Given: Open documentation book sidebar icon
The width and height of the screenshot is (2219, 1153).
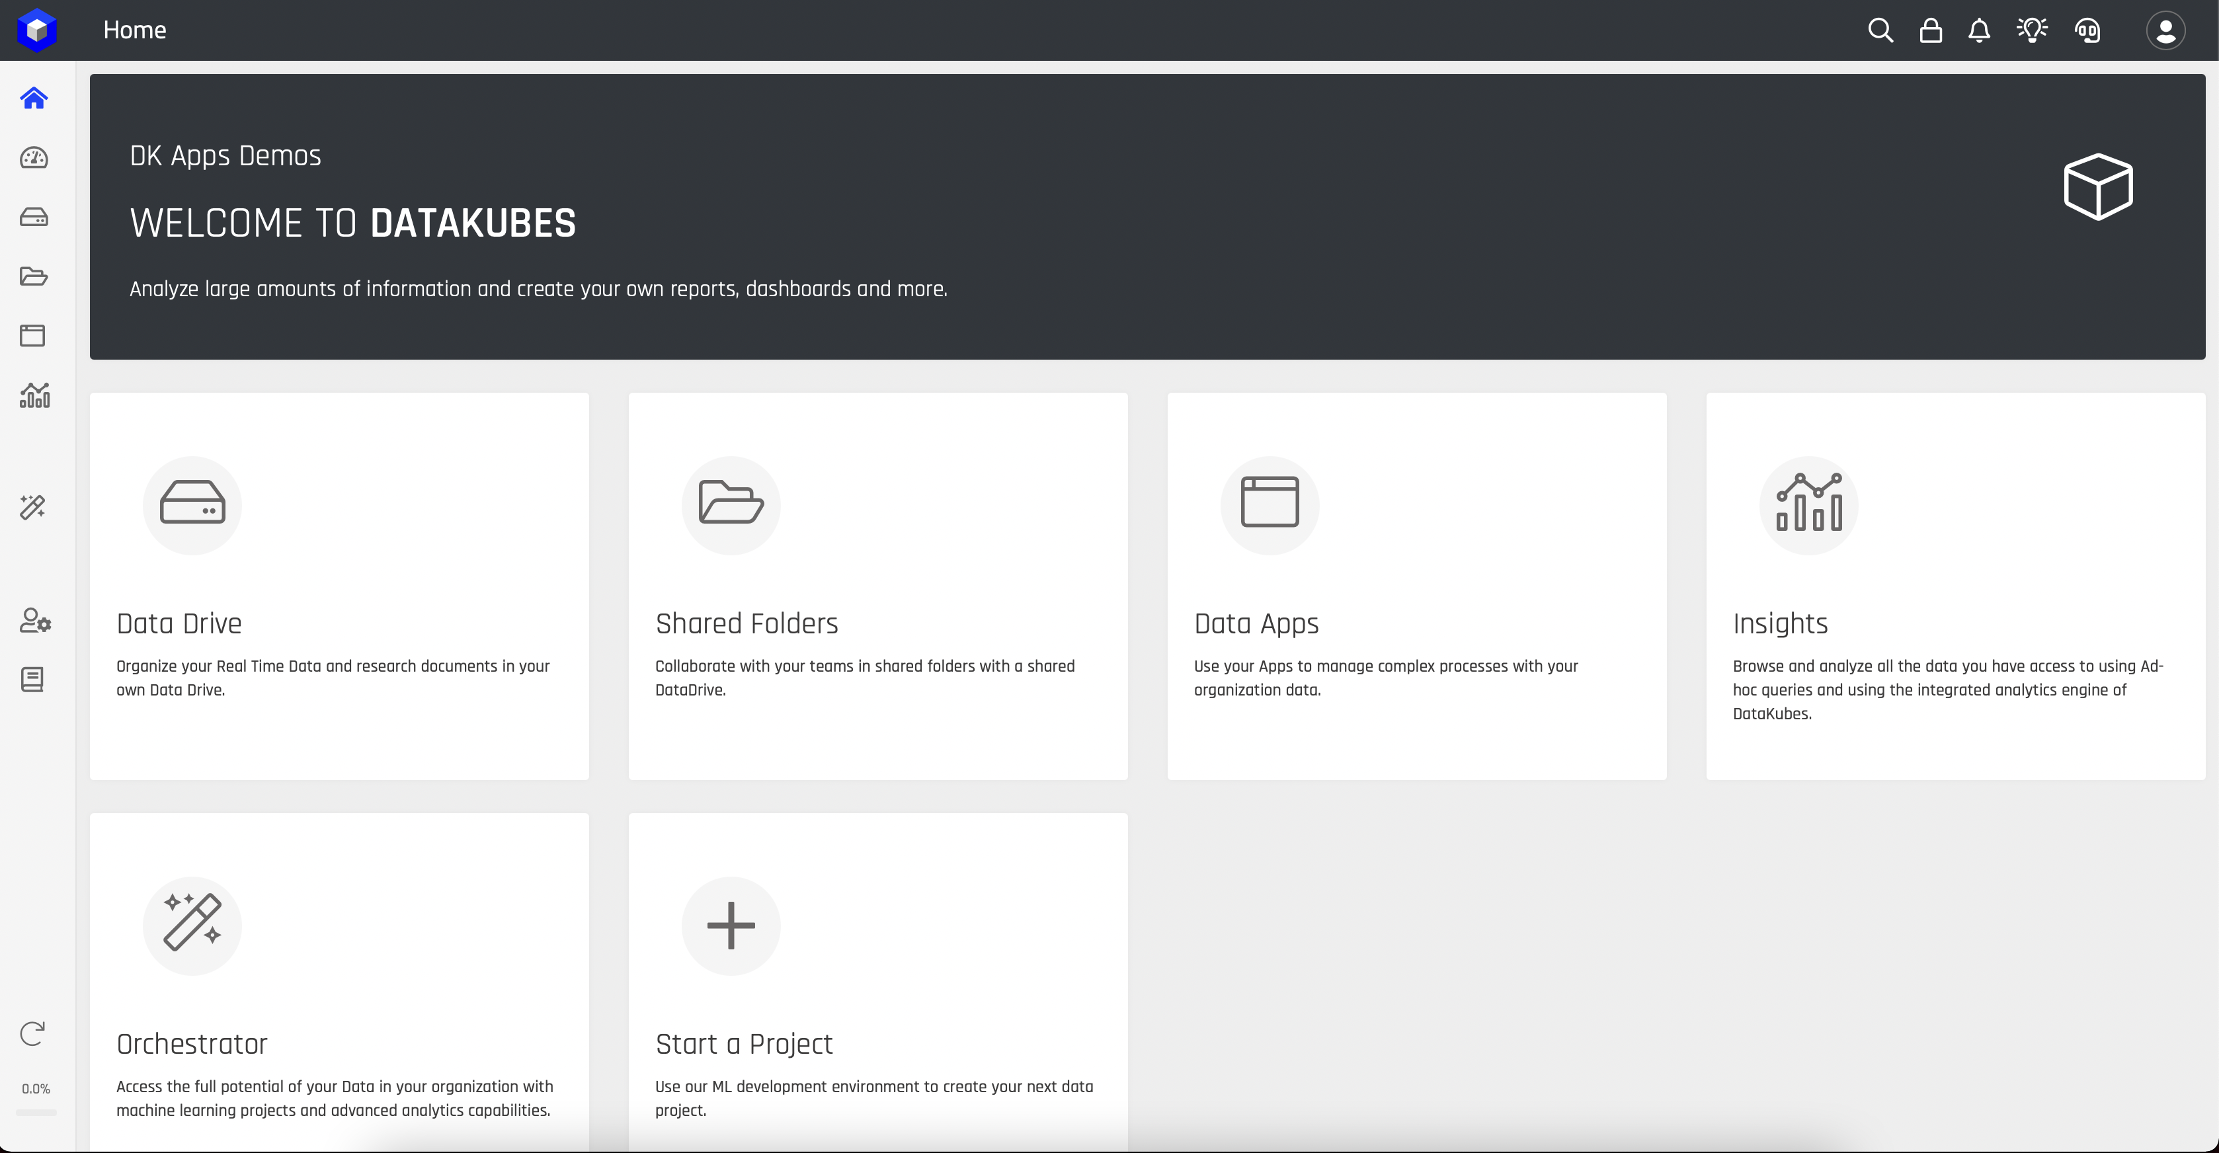Looking at the screenshot, I should pyautogui.click(x=33, y=680).
